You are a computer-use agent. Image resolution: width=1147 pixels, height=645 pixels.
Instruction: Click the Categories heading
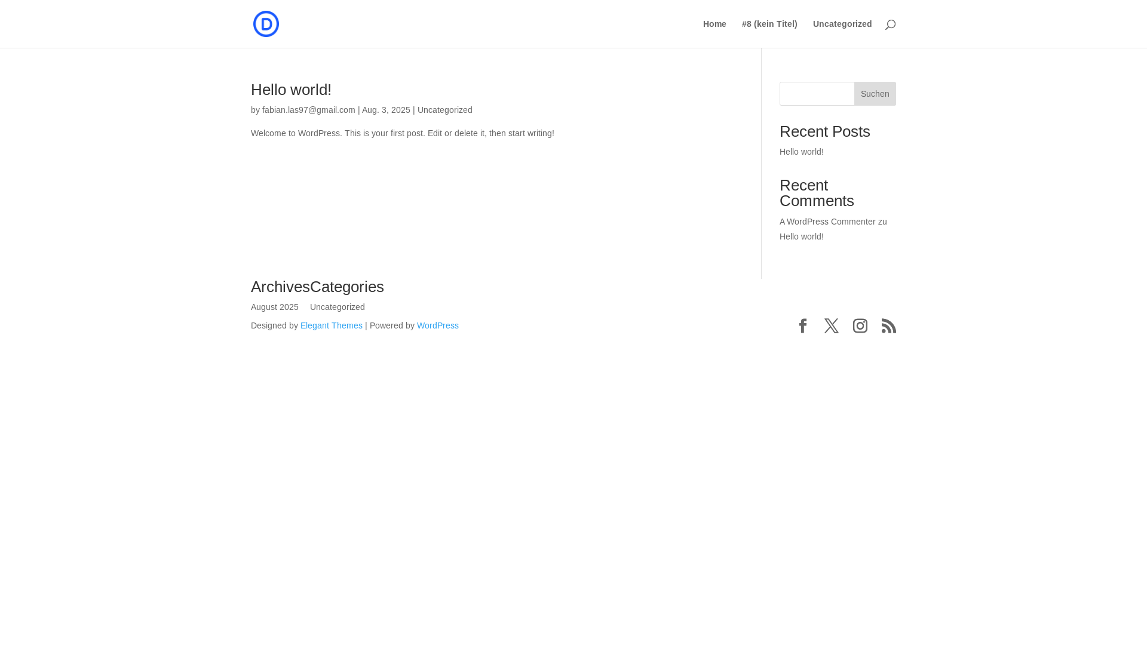point(347,287)
